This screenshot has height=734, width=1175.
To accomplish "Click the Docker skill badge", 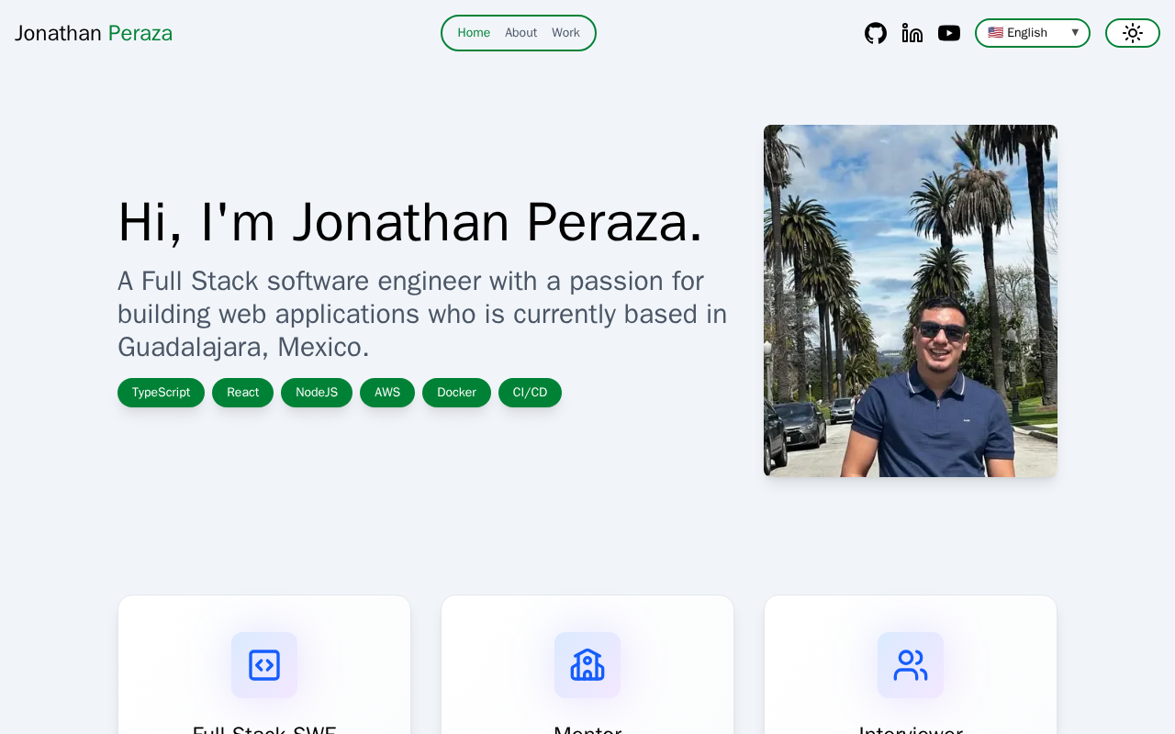I will point(456,393).
